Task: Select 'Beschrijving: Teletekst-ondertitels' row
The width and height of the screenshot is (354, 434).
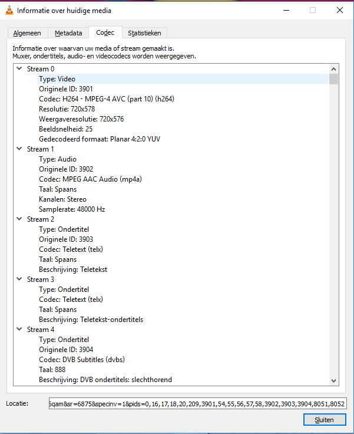Action: click(91, 320)
